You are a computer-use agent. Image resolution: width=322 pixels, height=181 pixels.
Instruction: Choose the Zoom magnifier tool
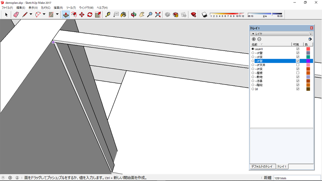coord(150,14)
